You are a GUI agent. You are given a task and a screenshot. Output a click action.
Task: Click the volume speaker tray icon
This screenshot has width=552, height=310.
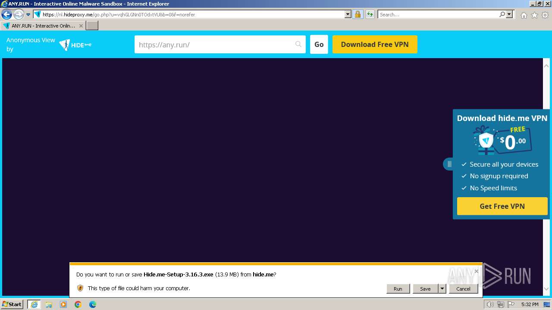490,304
